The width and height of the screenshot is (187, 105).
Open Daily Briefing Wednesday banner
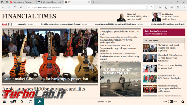click(164, 32)
